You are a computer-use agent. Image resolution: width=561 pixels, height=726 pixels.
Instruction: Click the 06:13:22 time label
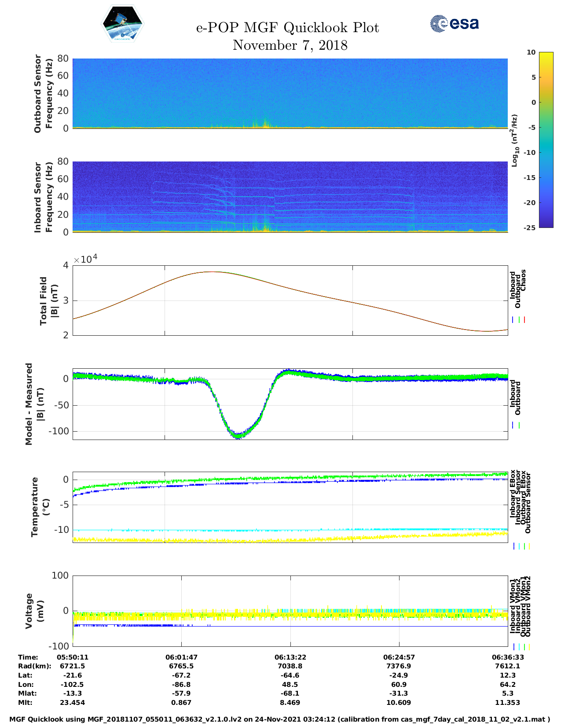pos(290,657)
